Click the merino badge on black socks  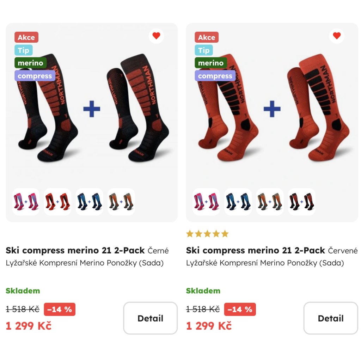click(30, 63)
